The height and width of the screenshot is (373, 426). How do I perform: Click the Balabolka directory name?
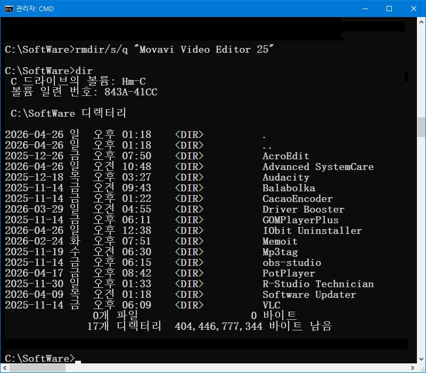coord(289,188)
